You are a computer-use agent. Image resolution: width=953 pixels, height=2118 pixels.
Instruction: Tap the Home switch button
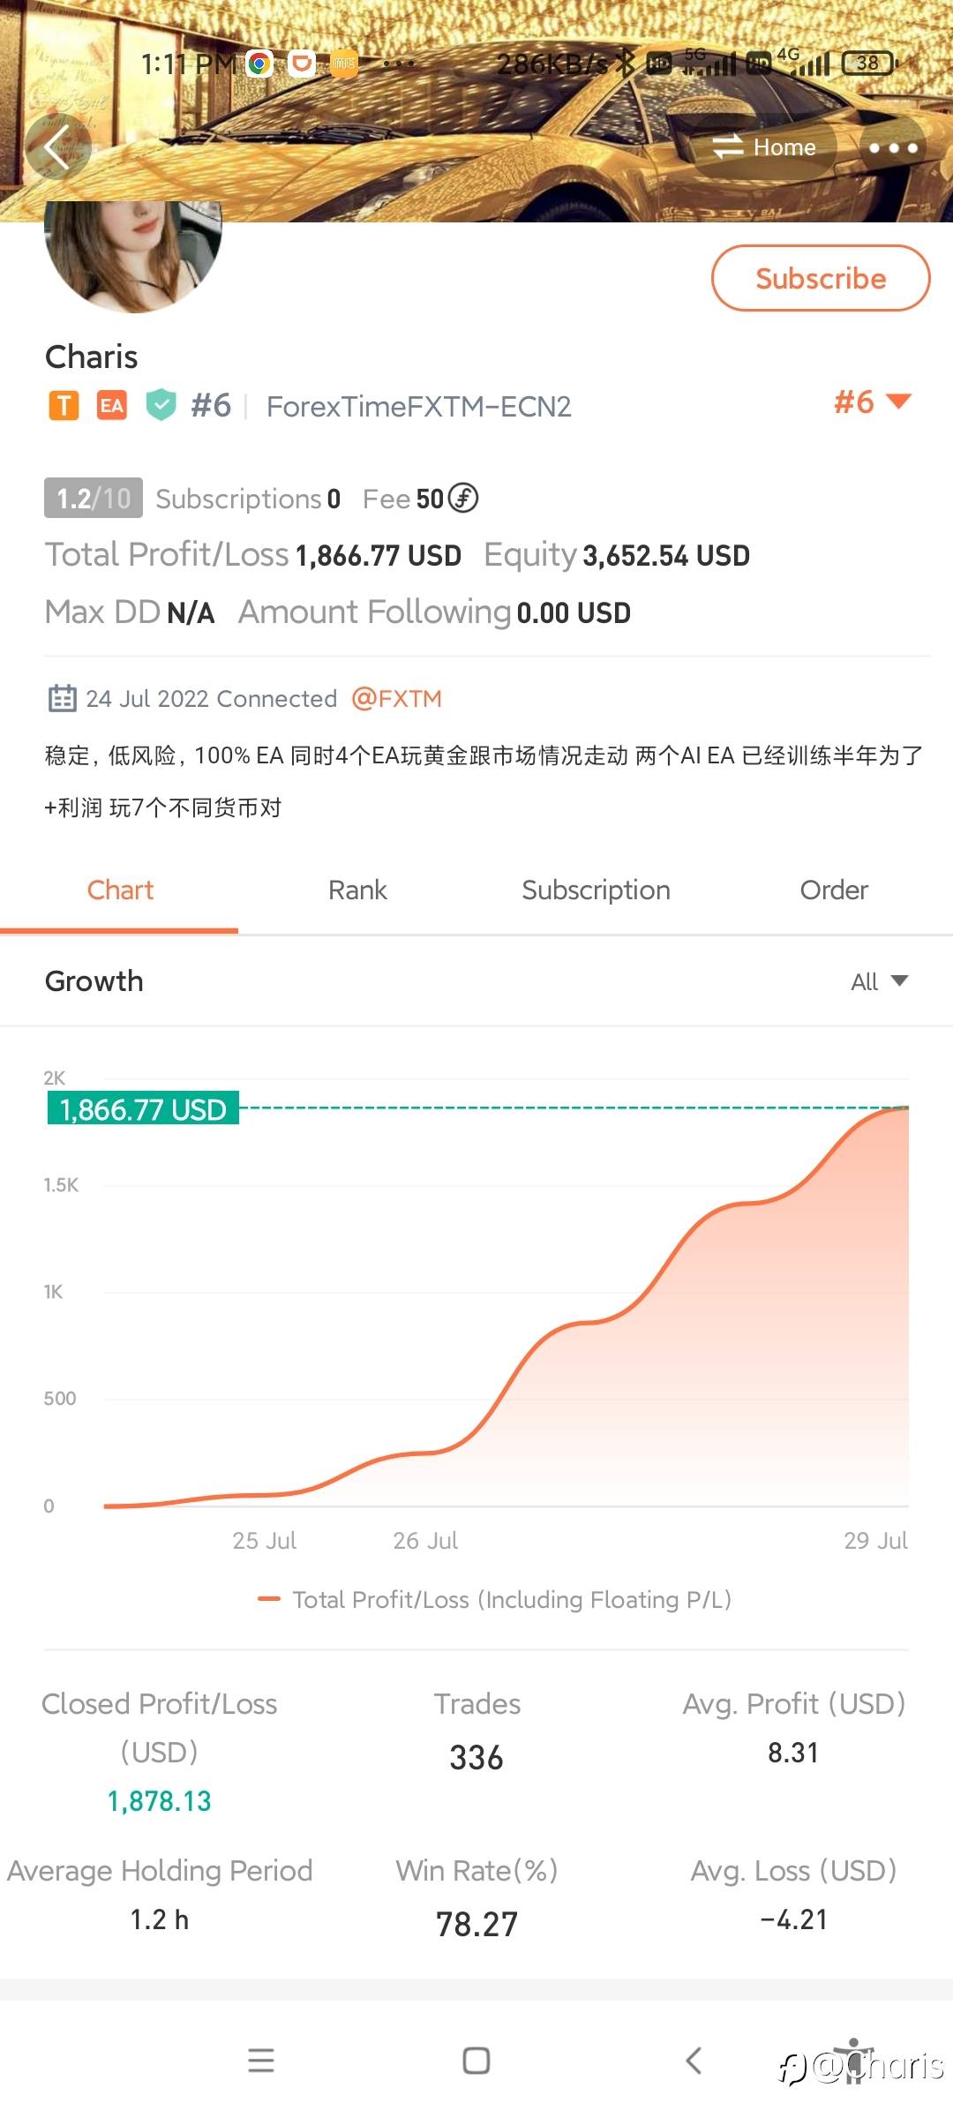click(x=764, y=147)
